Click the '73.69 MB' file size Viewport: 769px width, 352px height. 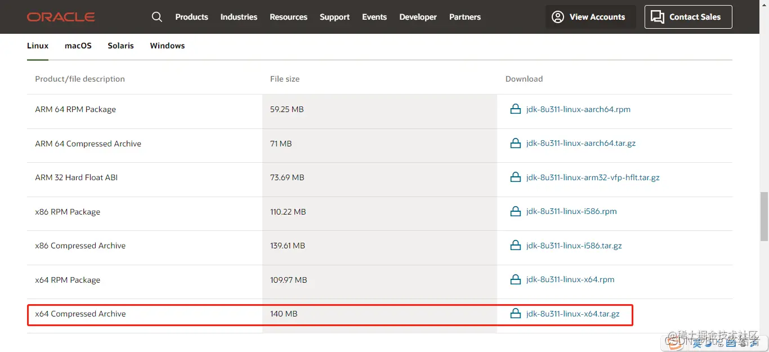tap(287, 177)
